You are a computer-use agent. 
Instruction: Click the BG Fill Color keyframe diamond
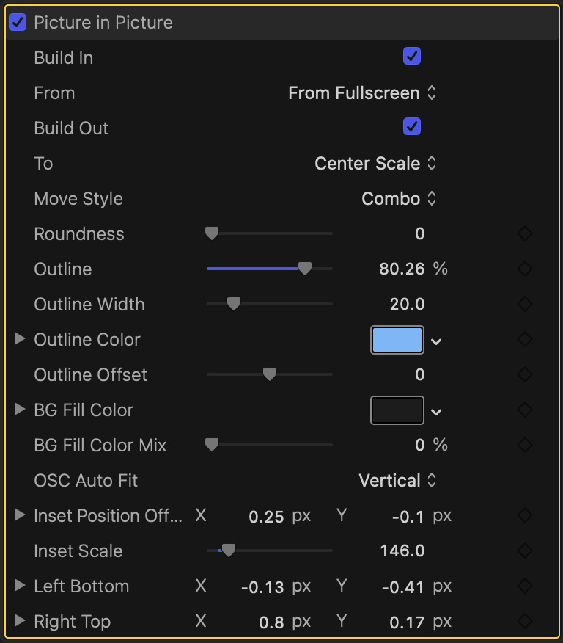point(524,410)
